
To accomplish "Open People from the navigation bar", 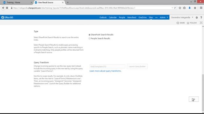I will click(122, 17).
